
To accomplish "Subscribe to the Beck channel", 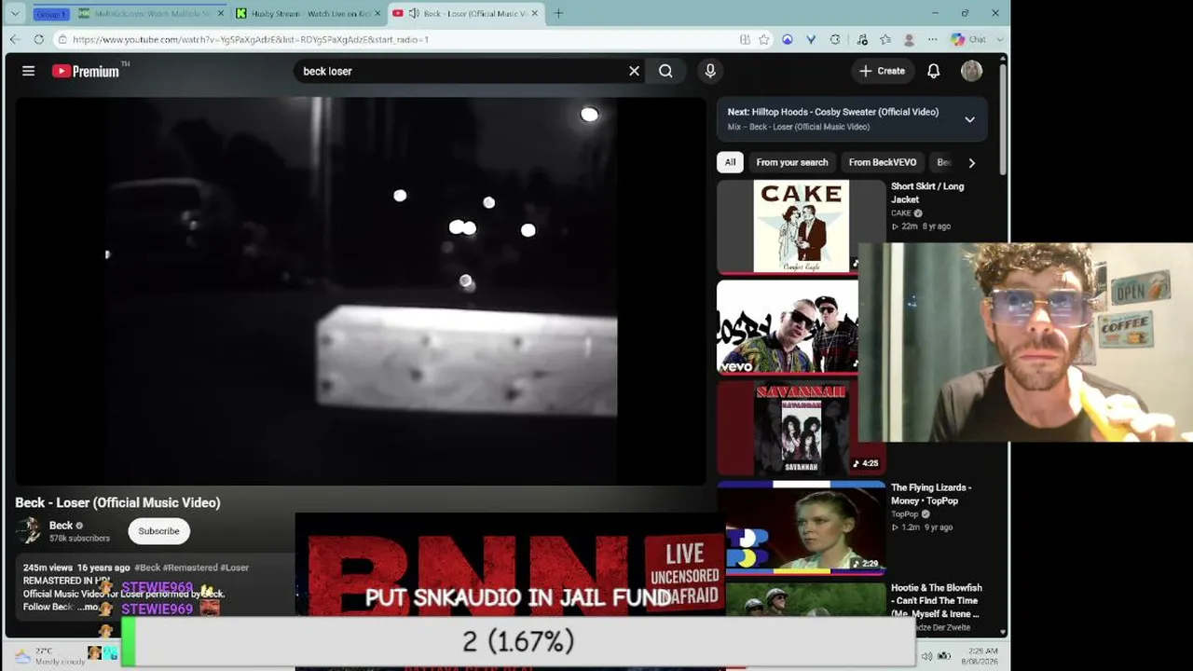I will 158,531.
